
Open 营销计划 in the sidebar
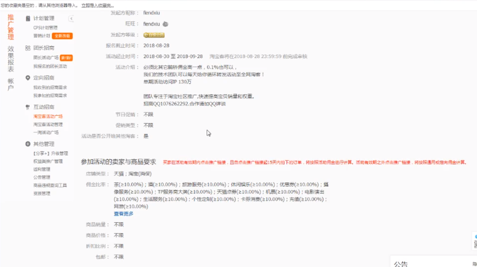[42, 36]
